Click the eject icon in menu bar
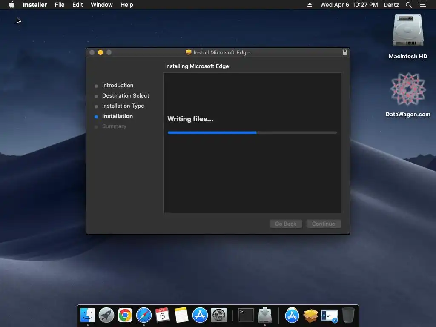436x327 pixels. tap(310, 5)
